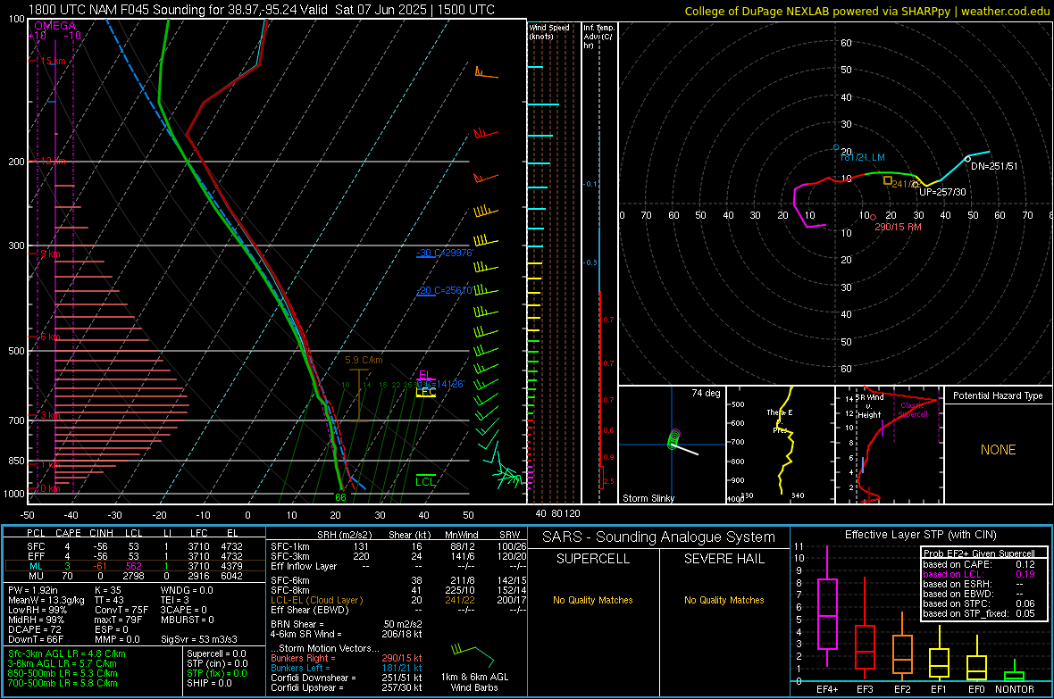Screen dimensions: 1054x699
Task: Click the 'Inf. Temp. Adv.' header
Action: click(598, 37)
